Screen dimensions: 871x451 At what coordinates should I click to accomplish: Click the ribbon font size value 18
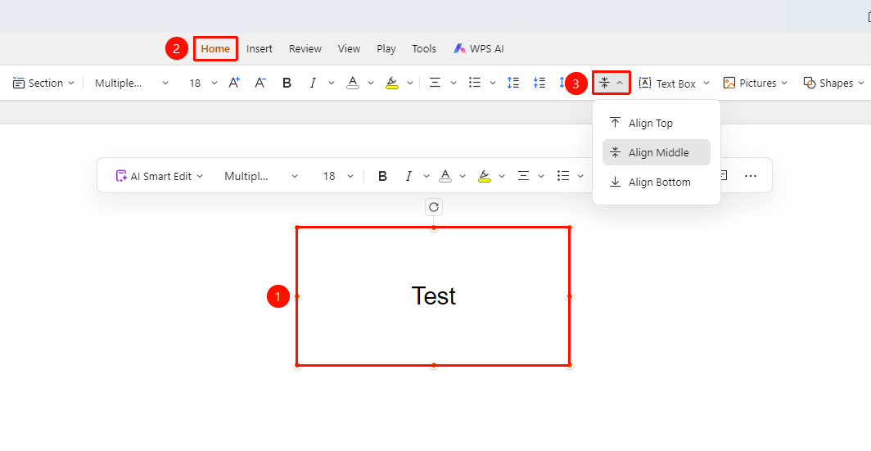(195, 83)
